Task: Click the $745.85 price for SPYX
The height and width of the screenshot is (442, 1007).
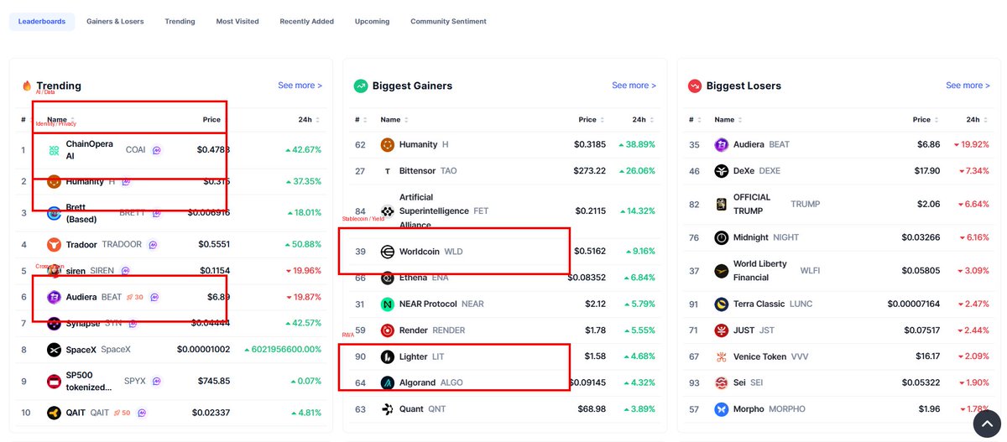Action: click(213, 381)
